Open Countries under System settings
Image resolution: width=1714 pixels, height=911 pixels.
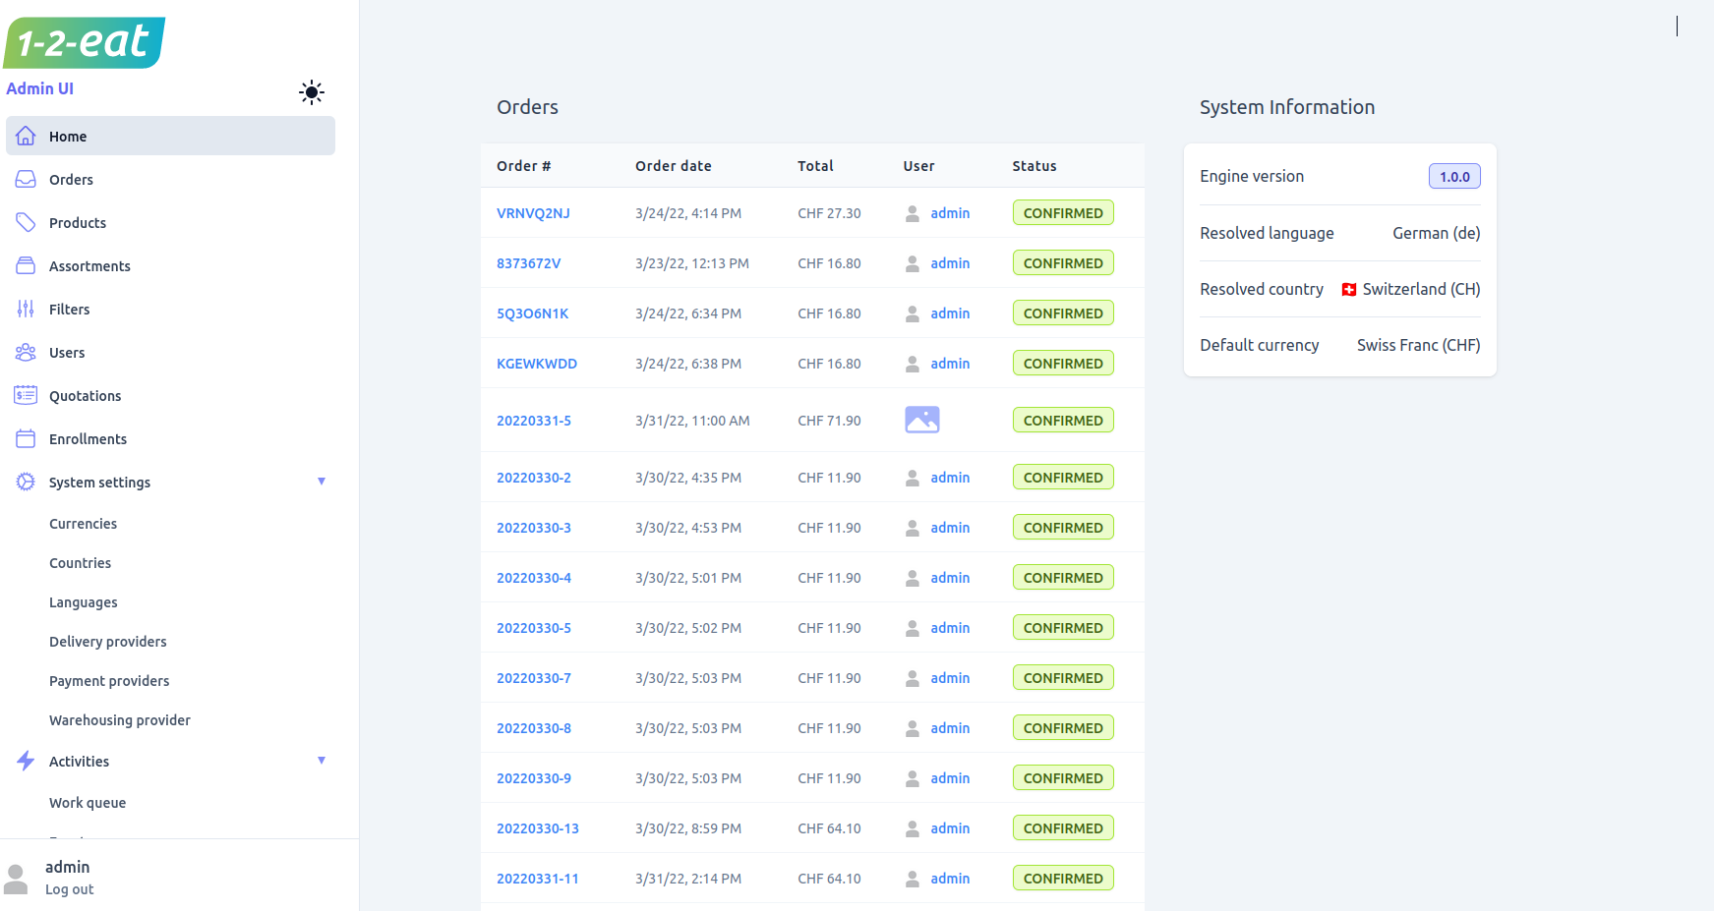[80, 563]
